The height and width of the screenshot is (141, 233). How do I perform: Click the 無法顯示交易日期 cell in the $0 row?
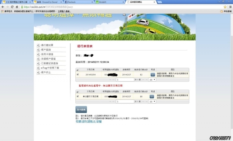point(91,97)
